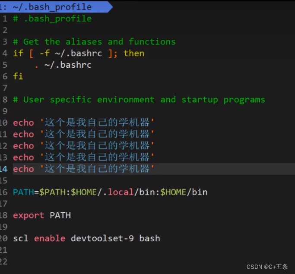Click the echo command on highlighted line 14
This screenshot has width=295, height=274.
pos(23,169)
